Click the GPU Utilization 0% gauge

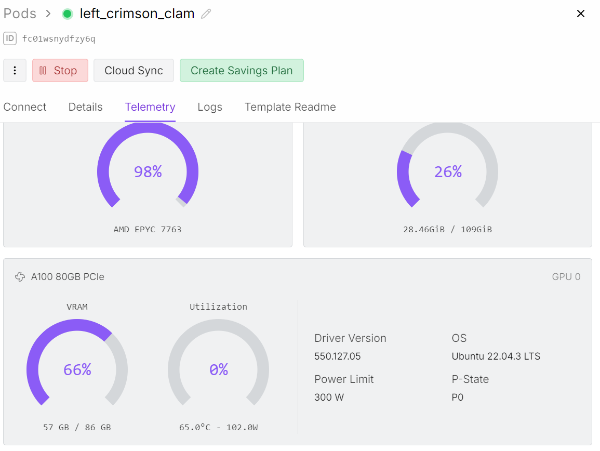[218, 369]
